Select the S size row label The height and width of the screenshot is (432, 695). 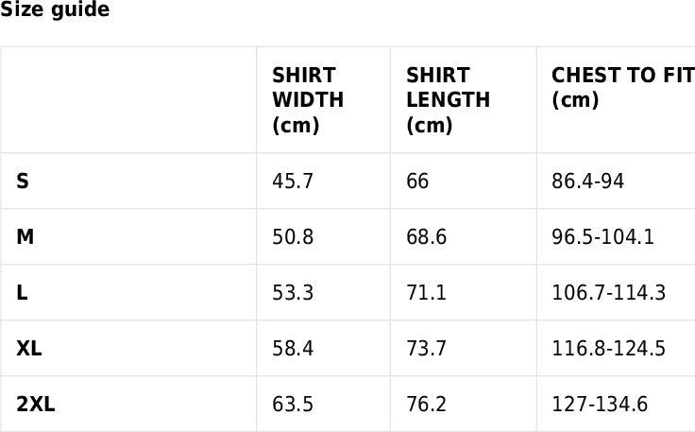click(x=23, y=181)
